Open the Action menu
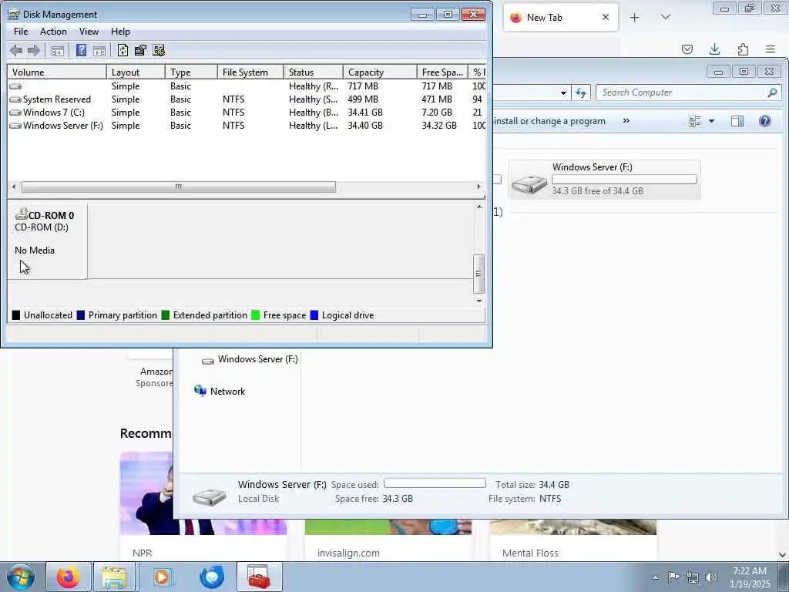Screen dimensions: 789x592 coord(53,31)
